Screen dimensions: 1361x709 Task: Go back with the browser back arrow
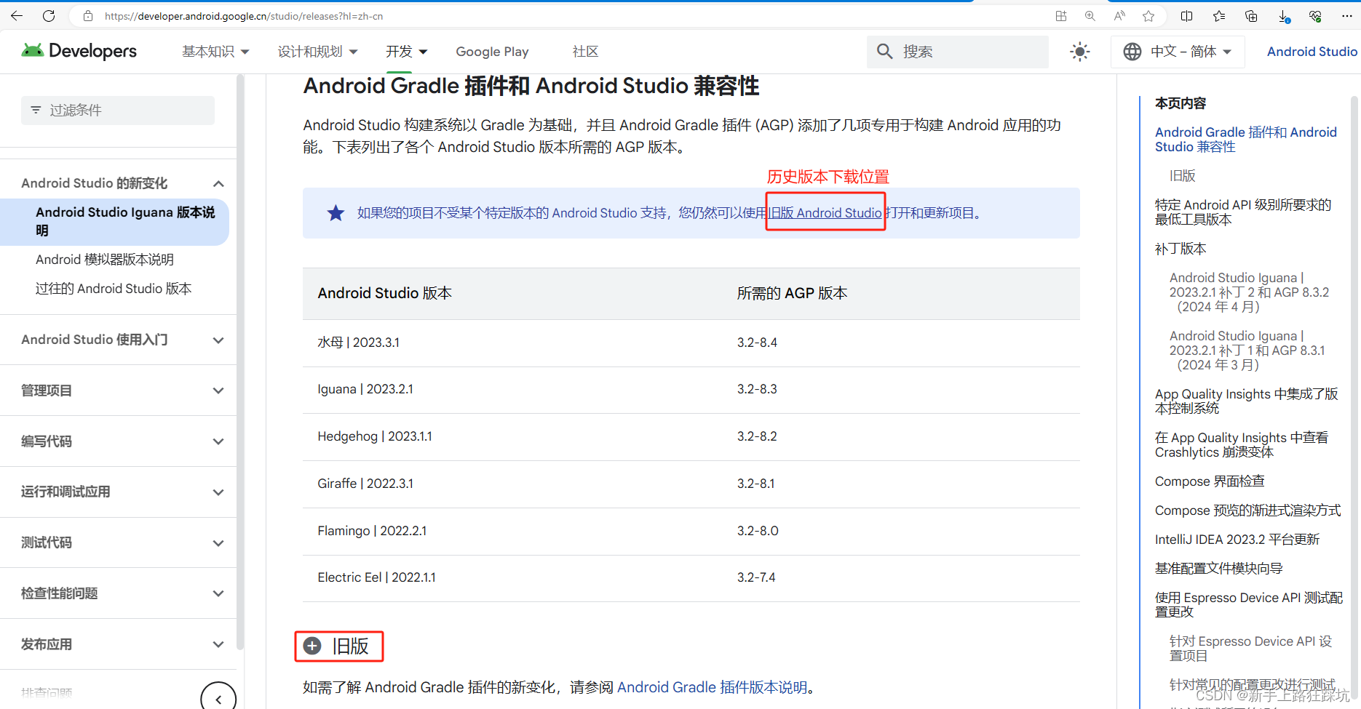[17, 16]
